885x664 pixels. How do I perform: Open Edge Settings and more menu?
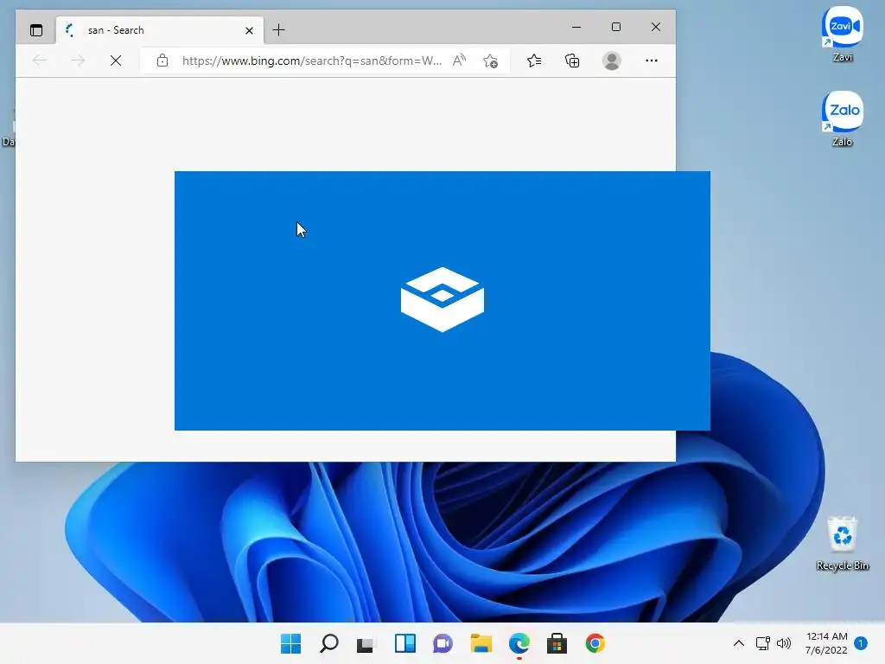pos(652,61)
